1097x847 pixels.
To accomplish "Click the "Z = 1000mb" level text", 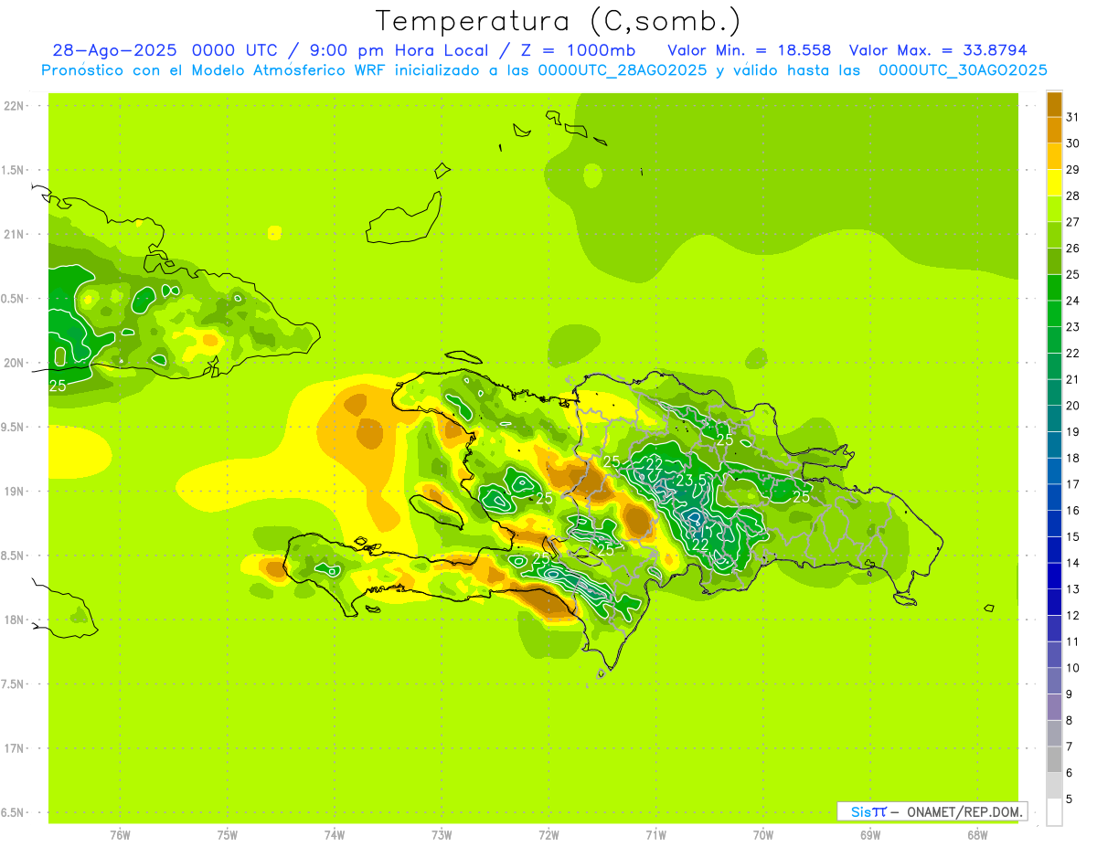I will coord(578,50).
